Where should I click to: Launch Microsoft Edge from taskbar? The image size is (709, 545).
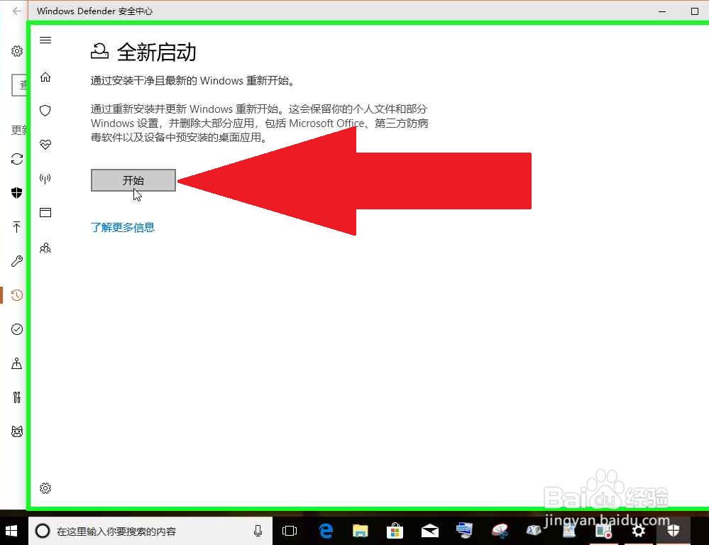pos(326,531)
